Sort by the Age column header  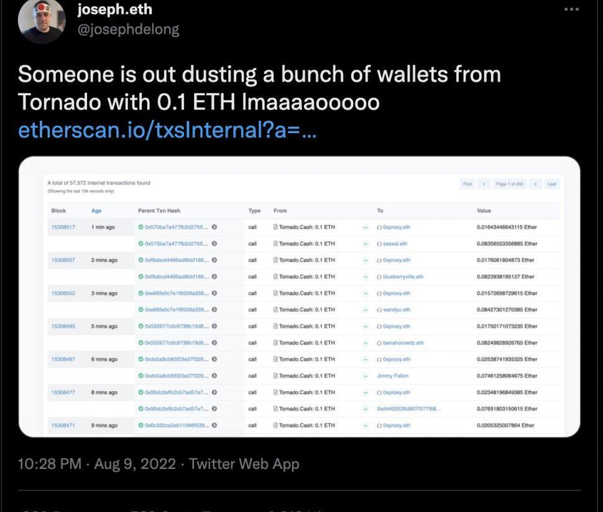point(96,210)
